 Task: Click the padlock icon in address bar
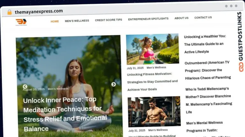click(x=10, y=12)
